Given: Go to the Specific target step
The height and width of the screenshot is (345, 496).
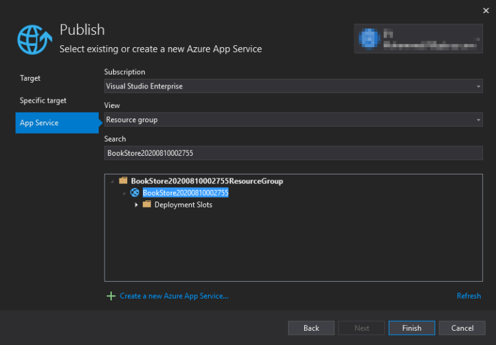Looking at the screenshot, I should coord(43,101).
